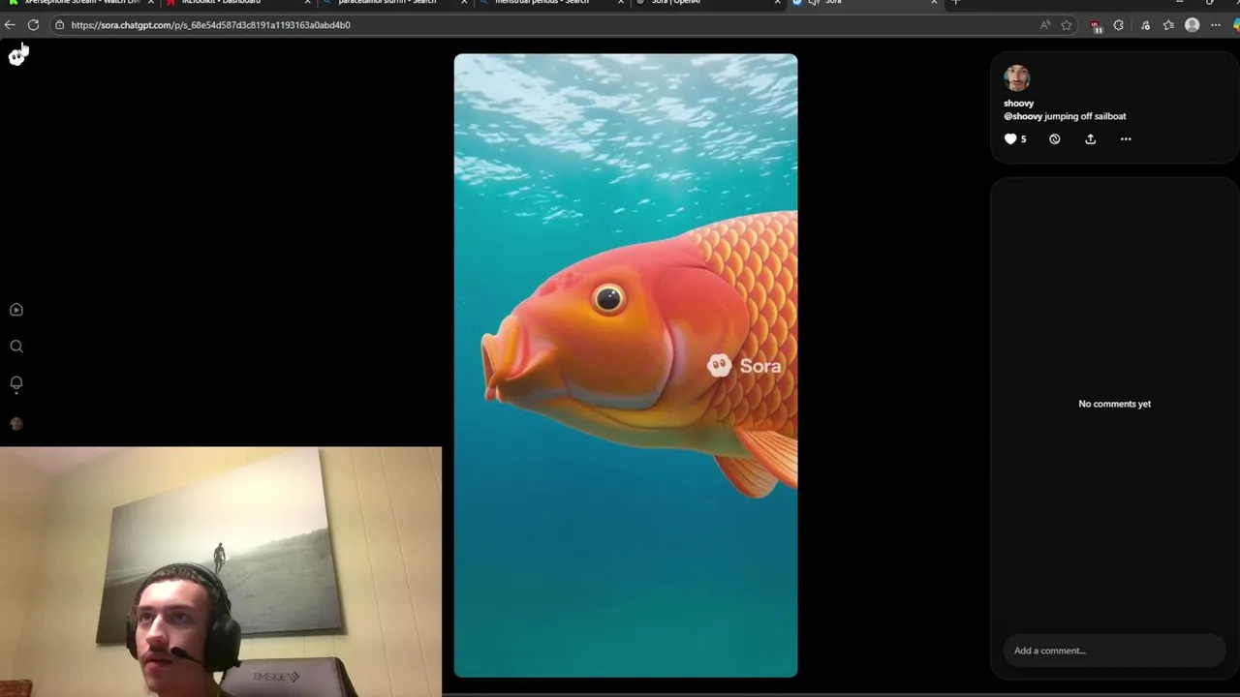Switch to the Sora | OpenAI tab
The image size is (1240, 697).
[708, 3]
